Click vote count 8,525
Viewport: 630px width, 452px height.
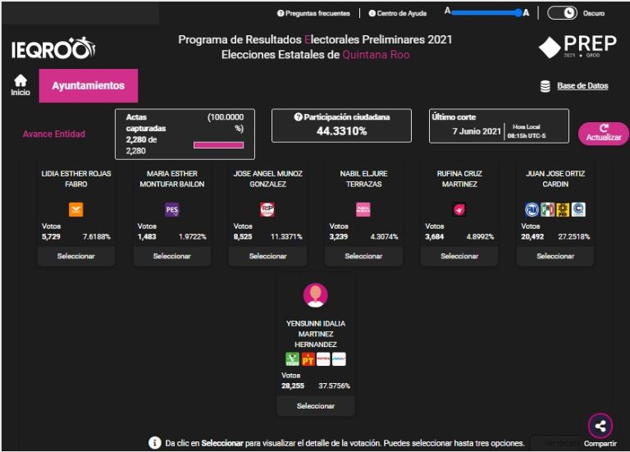coord(243,236)
